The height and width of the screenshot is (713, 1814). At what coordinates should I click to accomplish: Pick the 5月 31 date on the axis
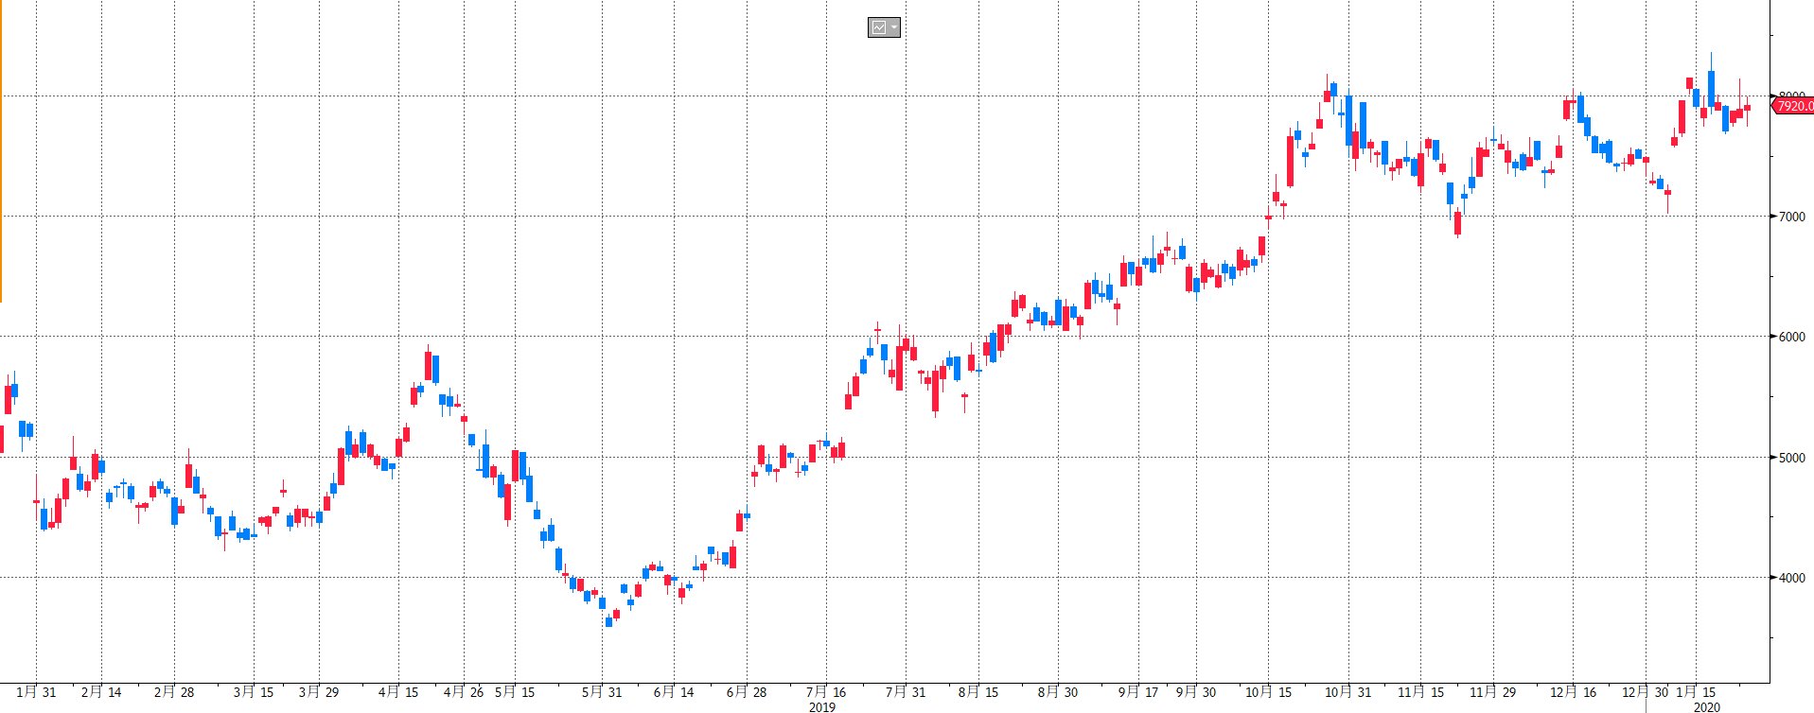coord(602,692)
